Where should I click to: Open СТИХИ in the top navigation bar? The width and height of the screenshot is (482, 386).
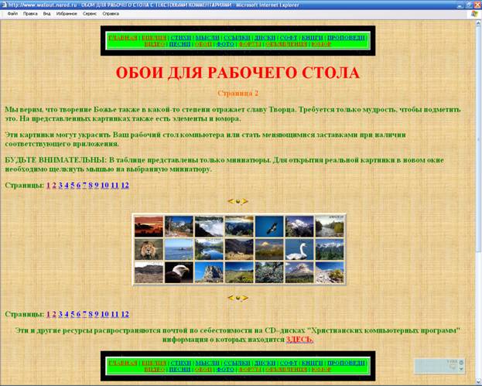pos(181,38)
